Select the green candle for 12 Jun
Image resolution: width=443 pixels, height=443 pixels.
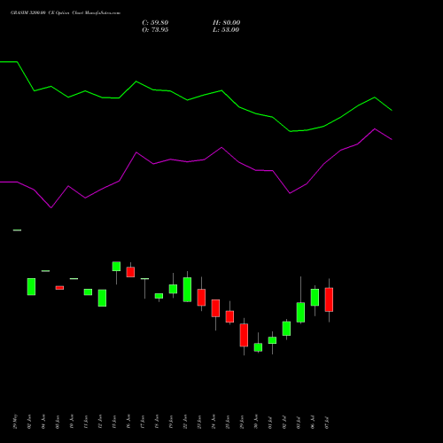[x=102, y=298]
